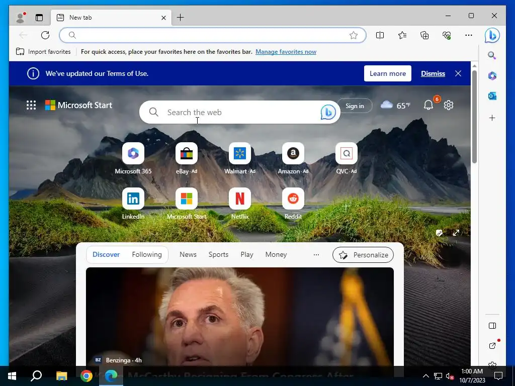Open Windows taskbar search

click(x=36, y=376)
